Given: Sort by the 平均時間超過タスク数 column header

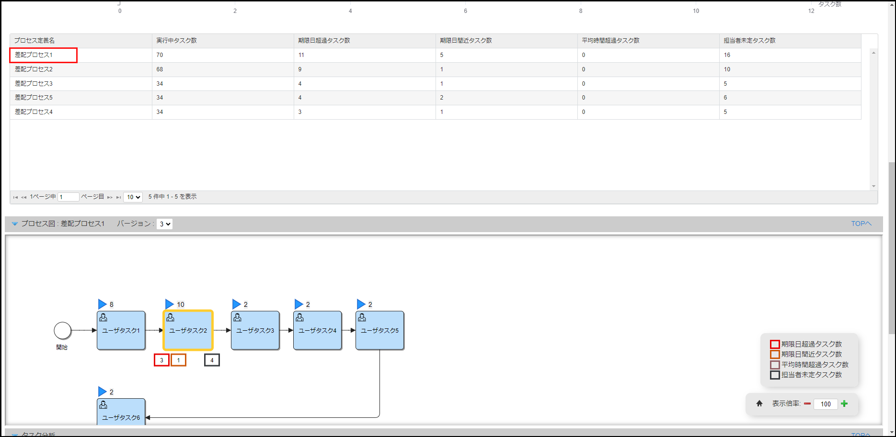Looking at the screenshot, I should [648, 41].
